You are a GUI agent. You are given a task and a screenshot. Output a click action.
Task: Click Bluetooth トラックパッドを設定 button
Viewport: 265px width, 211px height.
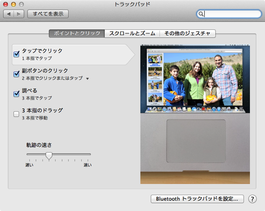point(197,199)
